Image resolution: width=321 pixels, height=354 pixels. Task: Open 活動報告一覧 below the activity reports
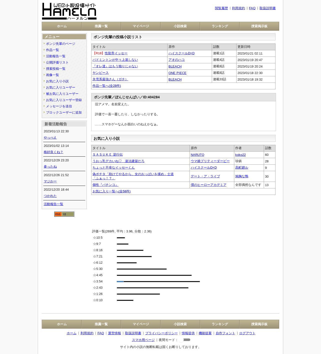coord(53,204)
